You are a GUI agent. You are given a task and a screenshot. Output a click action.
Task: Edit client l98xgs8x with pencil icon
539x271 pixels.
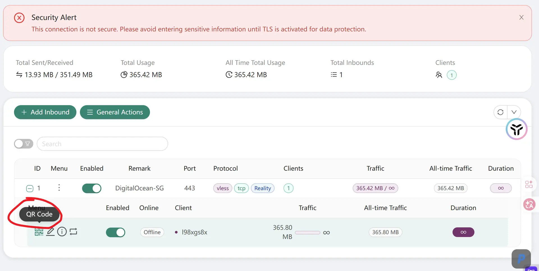click(50, 232)
